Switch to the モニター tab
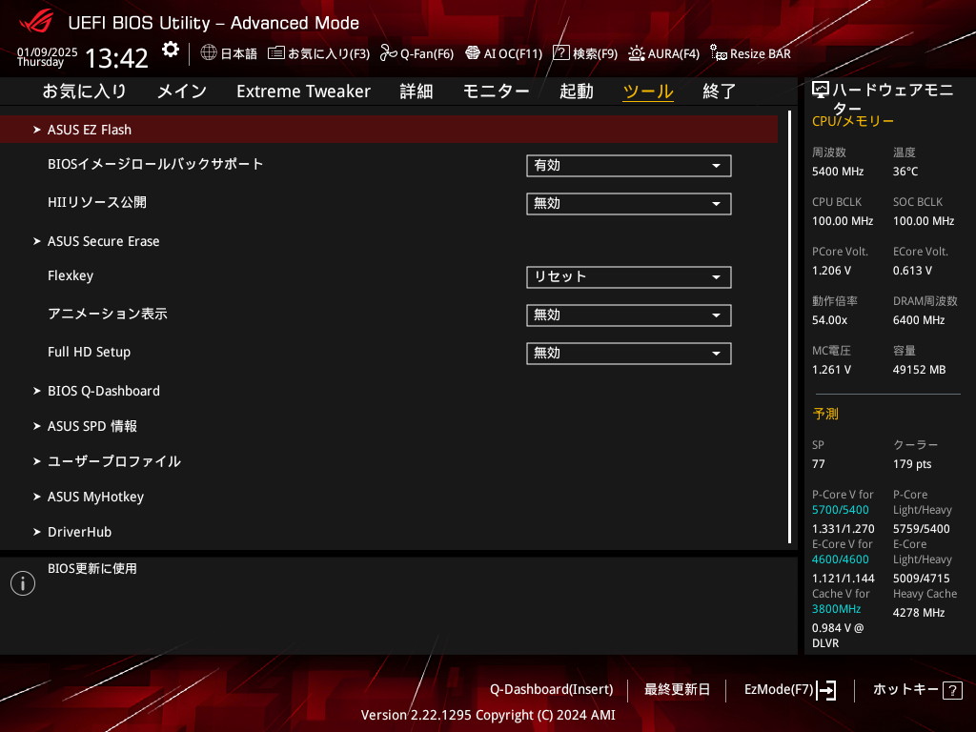Viewport: 976px width, 732px height. click(x=496, y=91)
